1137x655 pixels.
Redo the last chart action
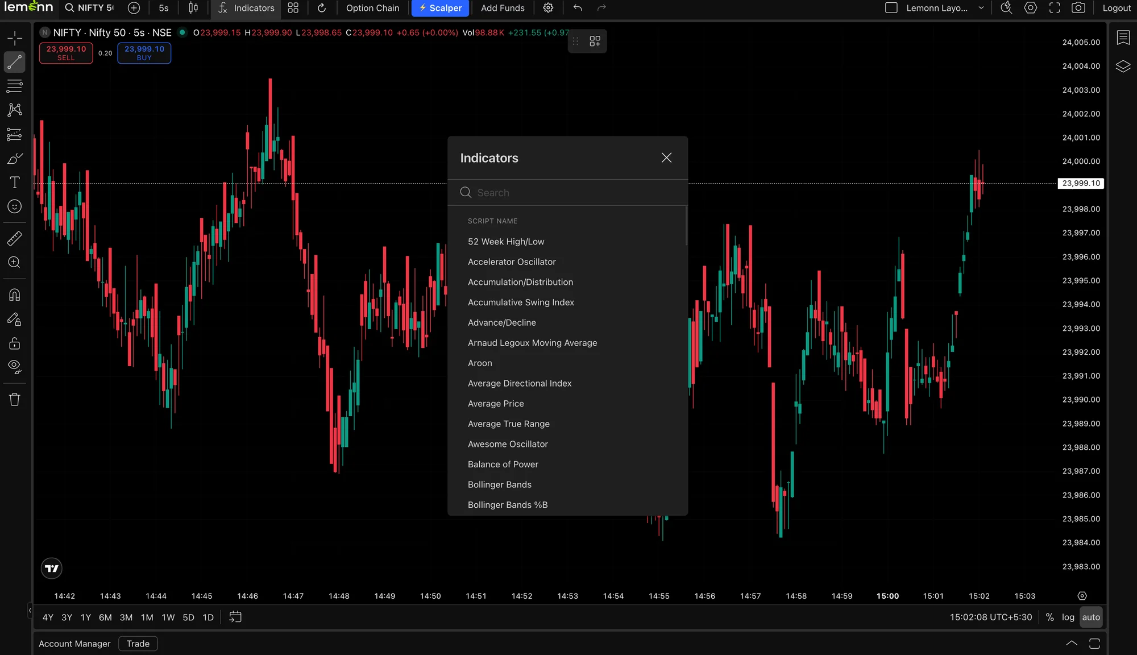[601, 8]
